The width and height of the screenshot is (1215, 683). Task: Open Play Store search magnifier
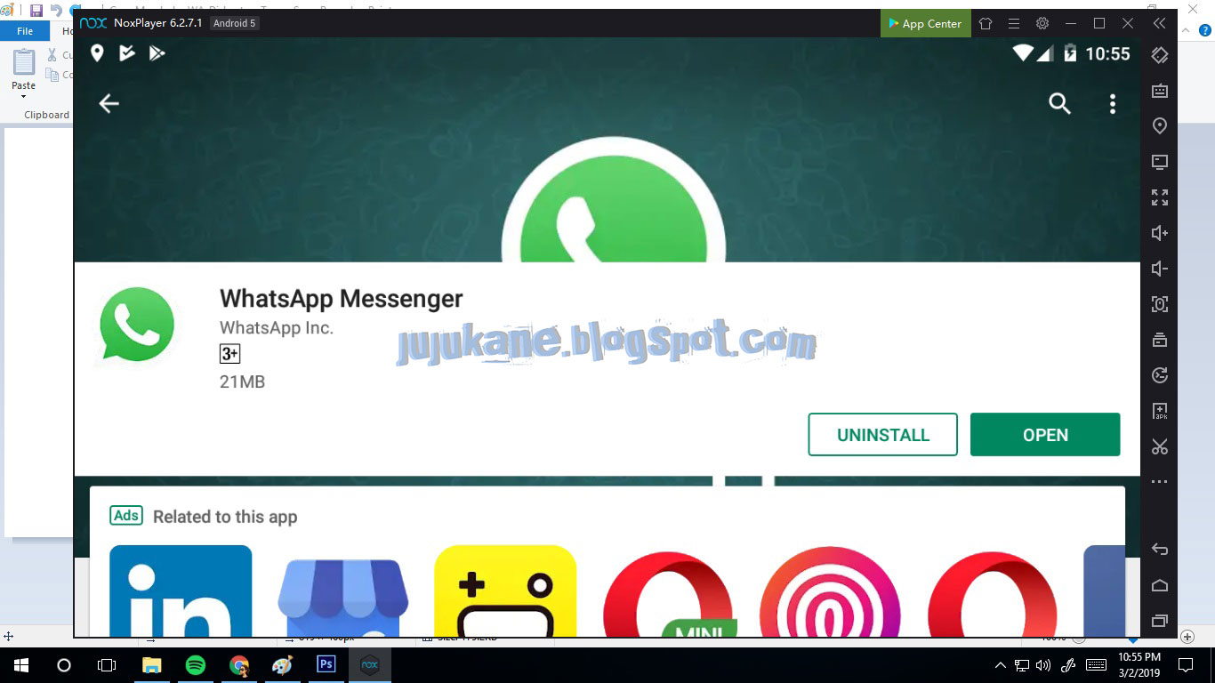click(x=1059, y=104)
